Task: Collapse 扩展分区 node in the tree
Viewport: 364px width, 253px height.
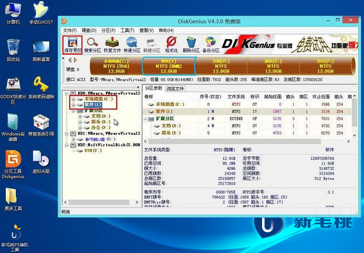Action: pyautogui.click(x=73, y=111)
